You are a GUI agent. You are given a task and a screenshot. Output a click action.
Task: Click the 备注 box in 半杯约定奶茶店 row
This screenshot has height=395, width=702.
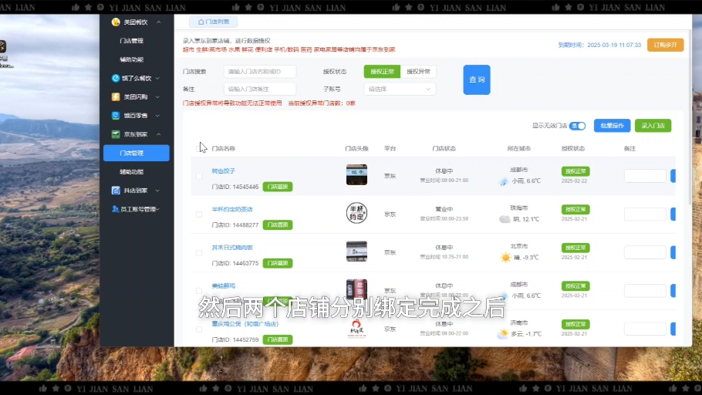click(x=645, y=214)
